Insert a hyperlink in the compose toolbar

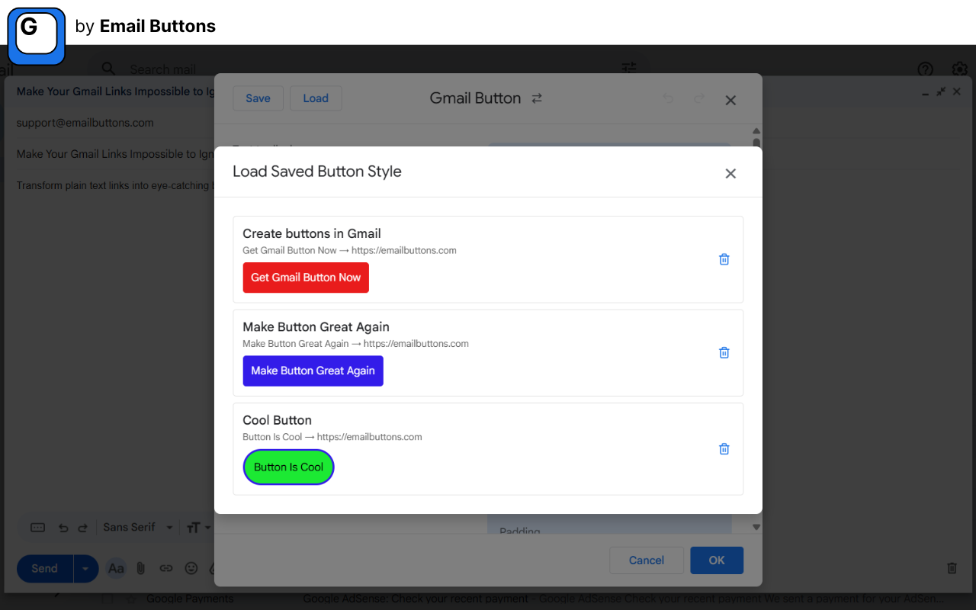(165, 568)
